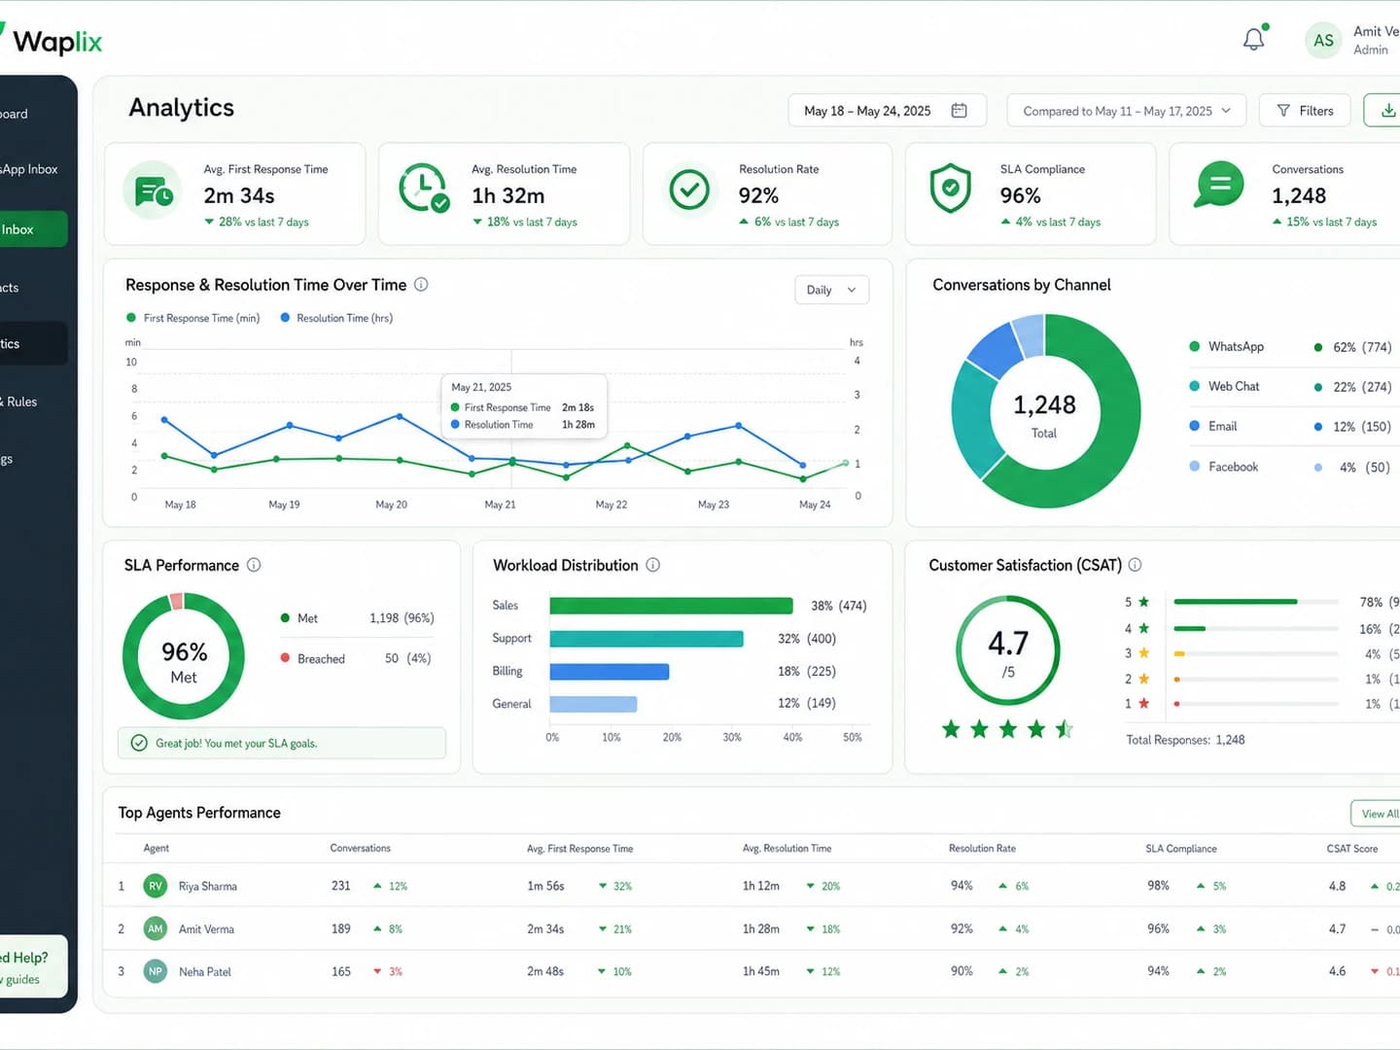Open the notifications bell
Image resolution: width=1400 pixels, height=1050 pixels.
(x=1254, y=39)
